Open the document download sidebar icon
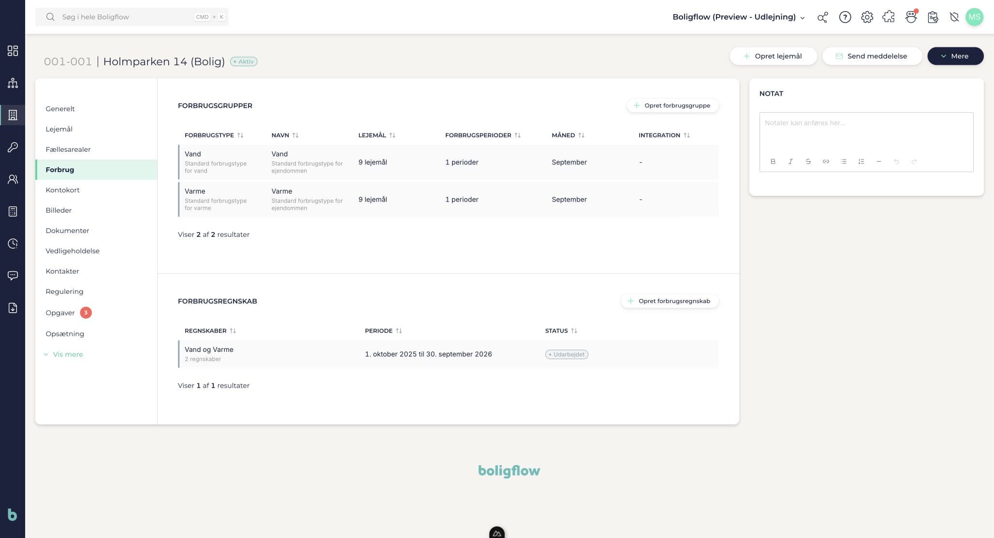 click(x=13, y=308)
